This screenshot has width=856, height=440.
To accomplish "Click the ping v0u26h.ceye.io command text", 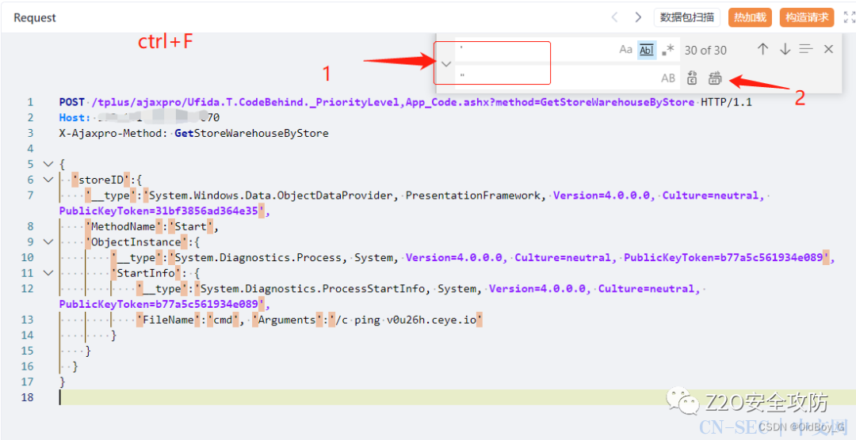I will 417,320.
